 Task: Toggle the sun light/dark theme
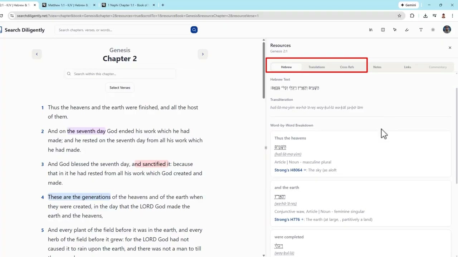(433, 30)
